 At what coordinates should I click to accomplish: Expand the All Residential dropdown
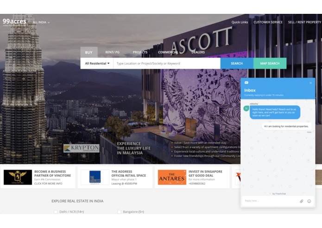click(97, 63)
